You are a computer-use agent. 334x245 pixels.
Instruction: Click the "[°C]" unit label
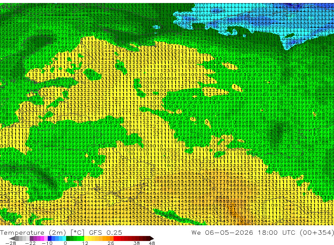click(x=77, y=233)
